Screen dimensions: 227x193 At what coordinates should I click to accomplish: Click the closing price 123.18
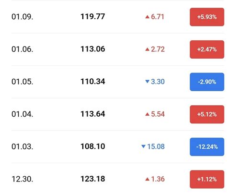click(x=93, y=179)
